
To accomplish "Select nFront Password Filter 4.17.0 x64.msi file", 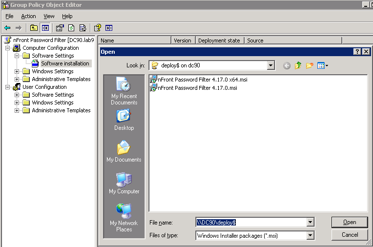I will pos(199,80).
